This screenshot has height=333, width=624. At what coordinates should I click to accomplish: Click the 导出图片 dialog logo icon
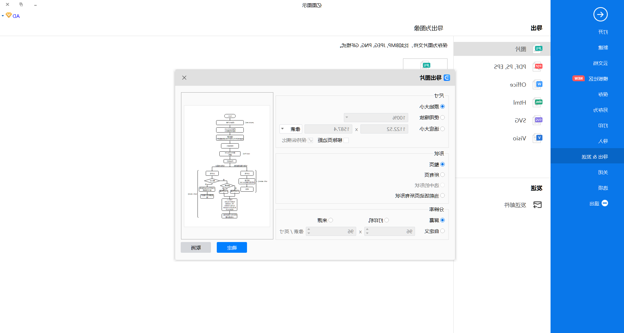tap(447, 78)
